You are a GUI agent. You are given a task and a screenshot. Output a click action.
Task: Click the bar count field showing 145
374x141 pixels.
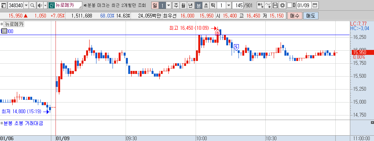(x=238, y=5)
